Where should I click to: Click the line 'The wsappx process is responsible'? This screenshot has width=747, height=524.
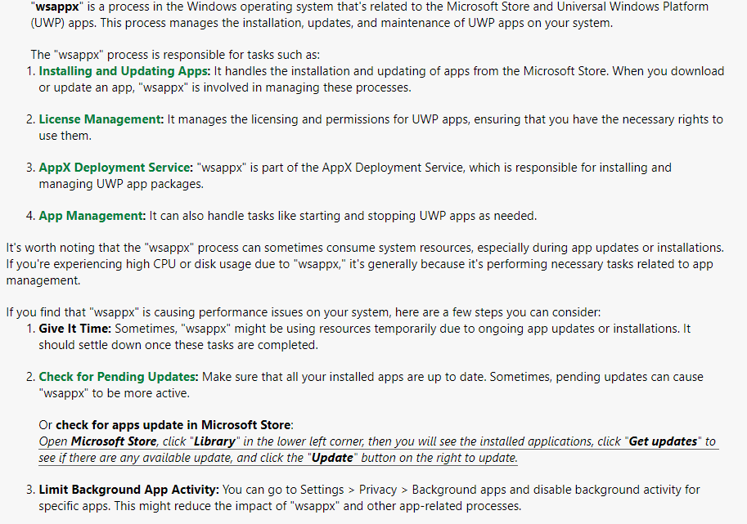click(175, 55)
